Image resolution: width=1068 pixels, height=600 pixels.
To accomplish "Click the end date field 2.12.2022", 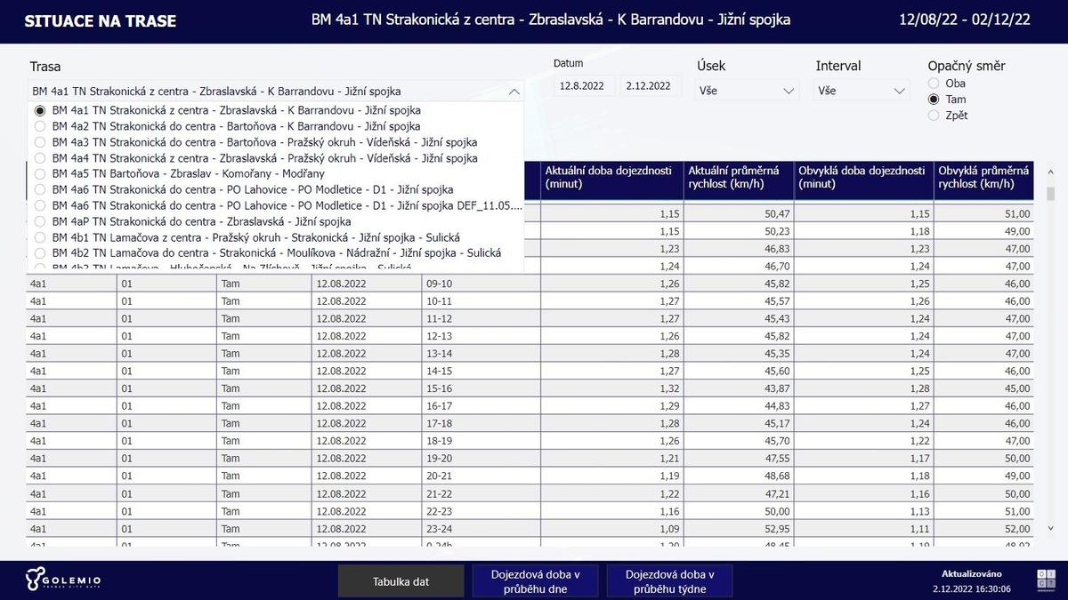I will pos(649,86).
